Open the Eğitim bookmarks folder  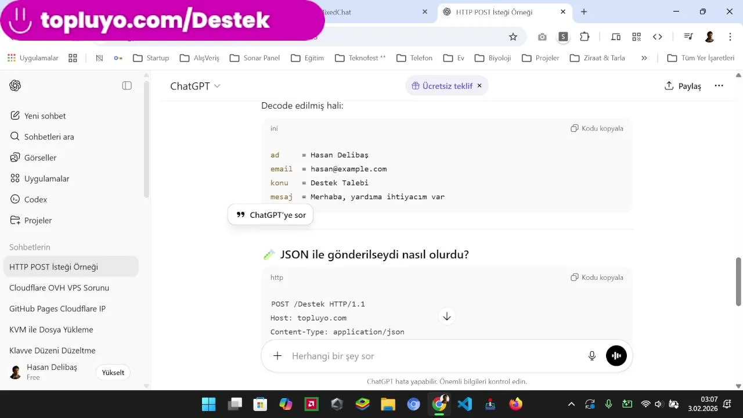[x=307, y=58]
